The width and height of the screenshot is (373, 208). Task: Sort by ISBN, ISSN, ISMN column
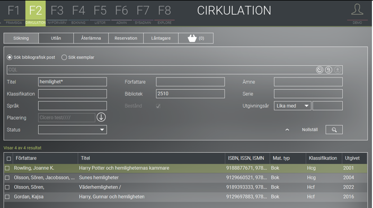click(x=246, y=158)
